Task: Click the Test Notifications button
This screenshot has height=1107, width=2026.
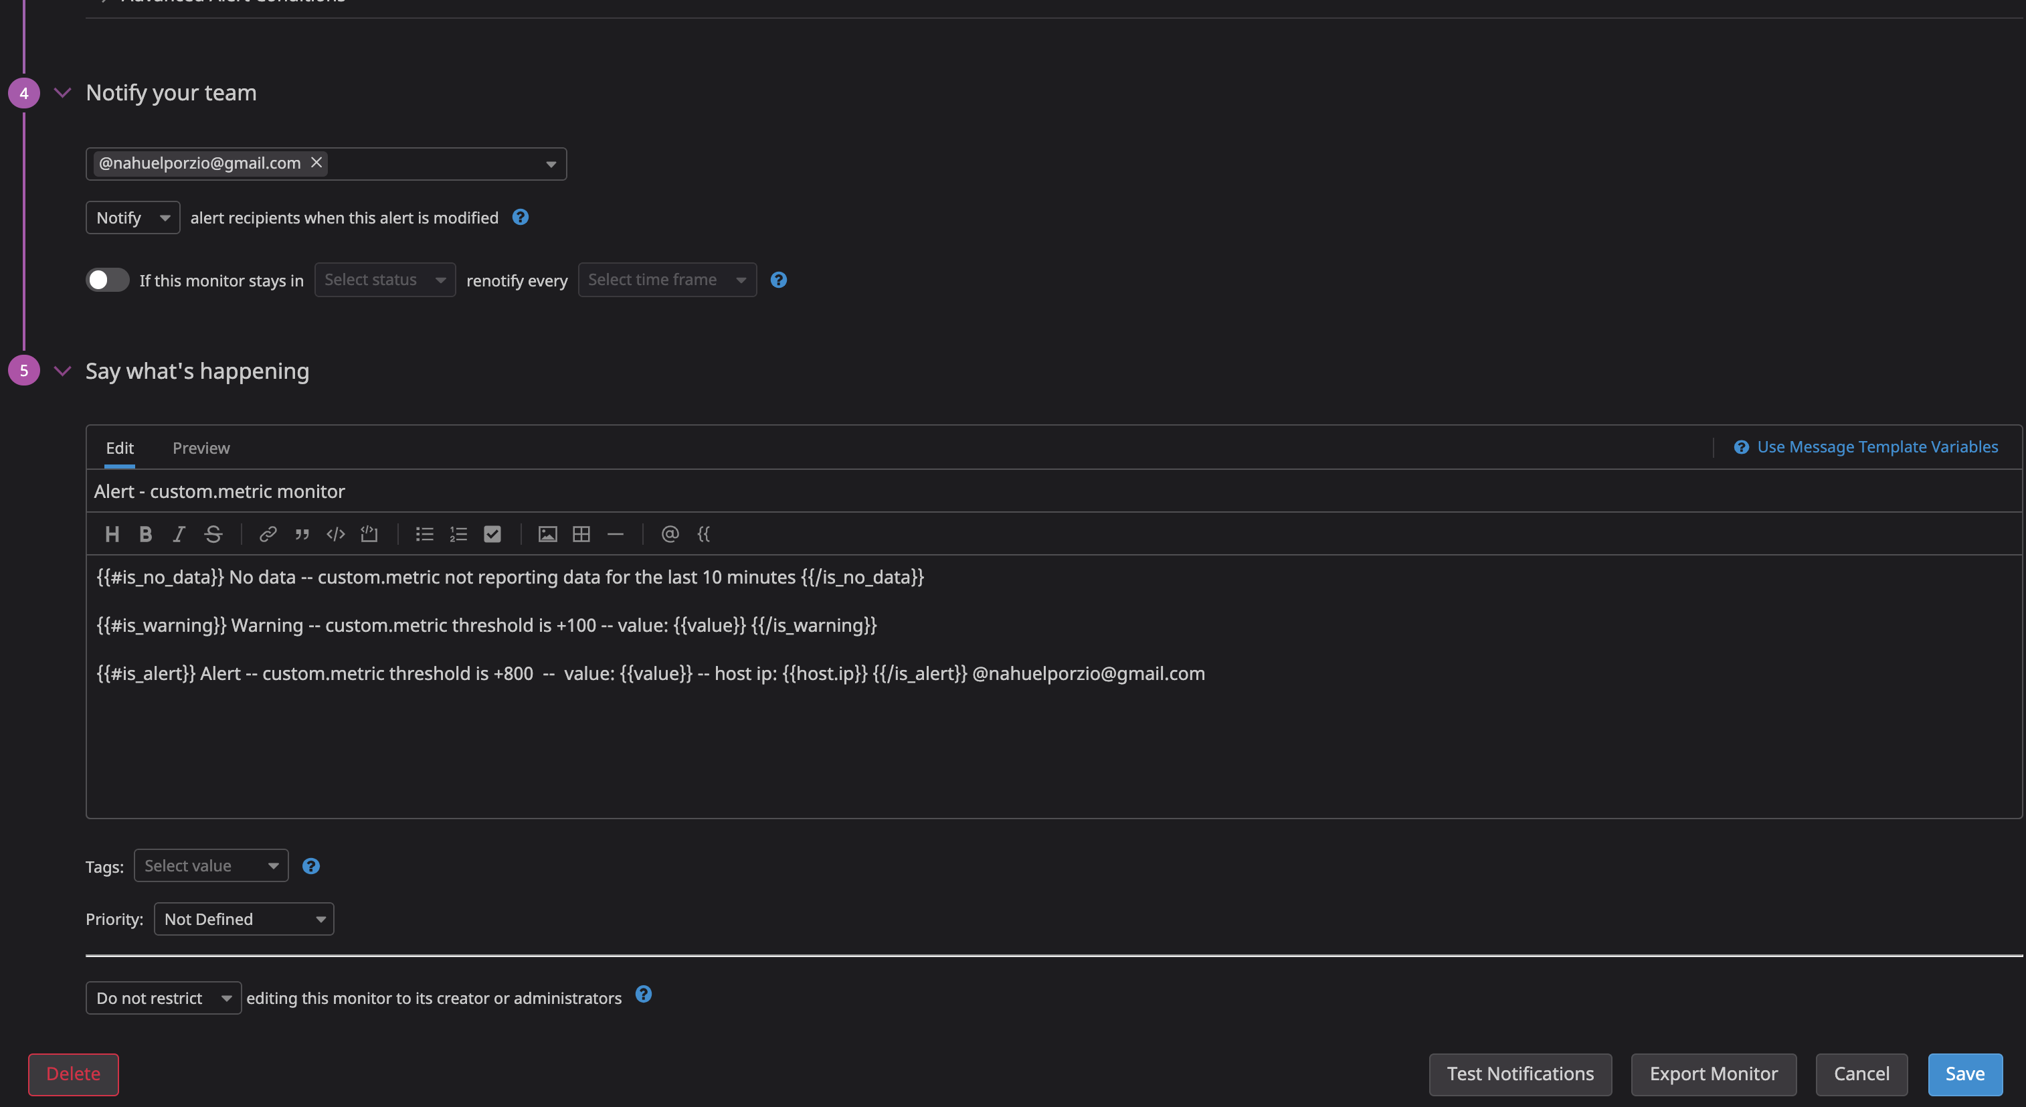Action: point(1519,1074)
